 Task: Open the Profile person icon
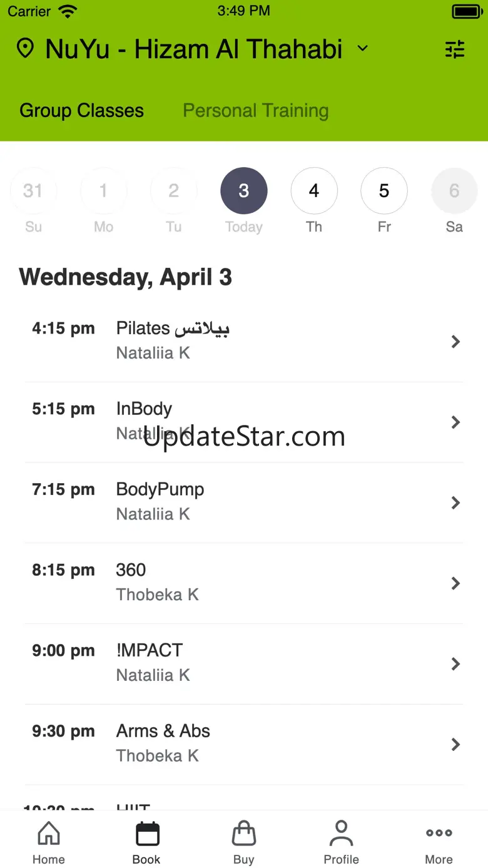[x=341, y=834]
